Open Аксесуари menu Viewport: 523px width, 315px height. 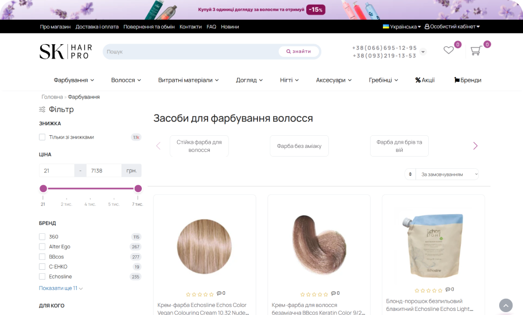(334, 80)
